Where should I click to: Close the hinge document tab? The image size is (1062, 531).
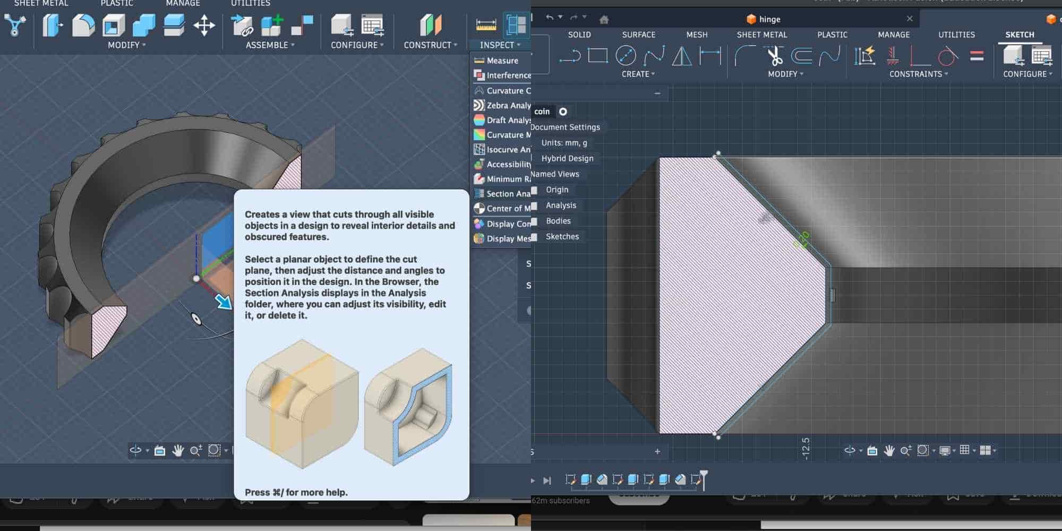tap(910, 19)
